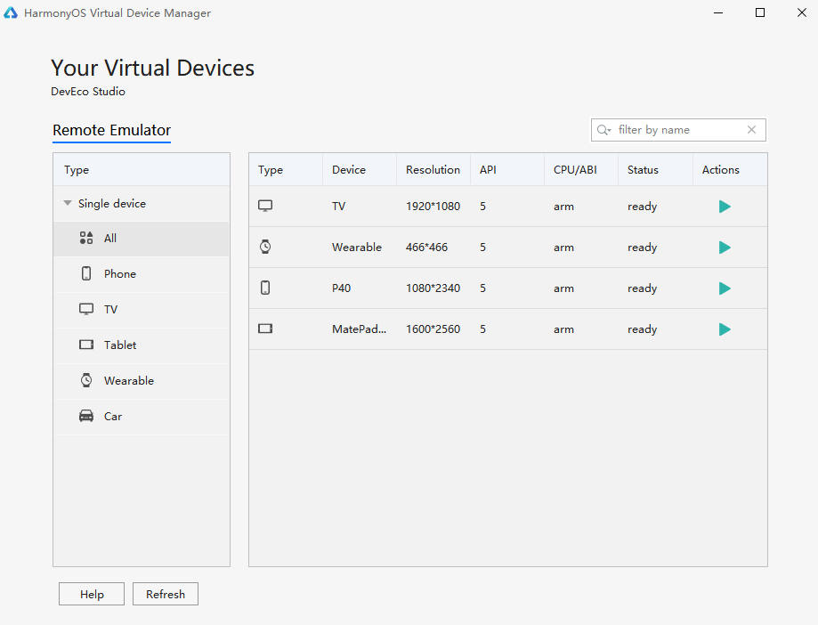Focus the filter by name field
Screen dimensions: 818x625
(678, 130)
